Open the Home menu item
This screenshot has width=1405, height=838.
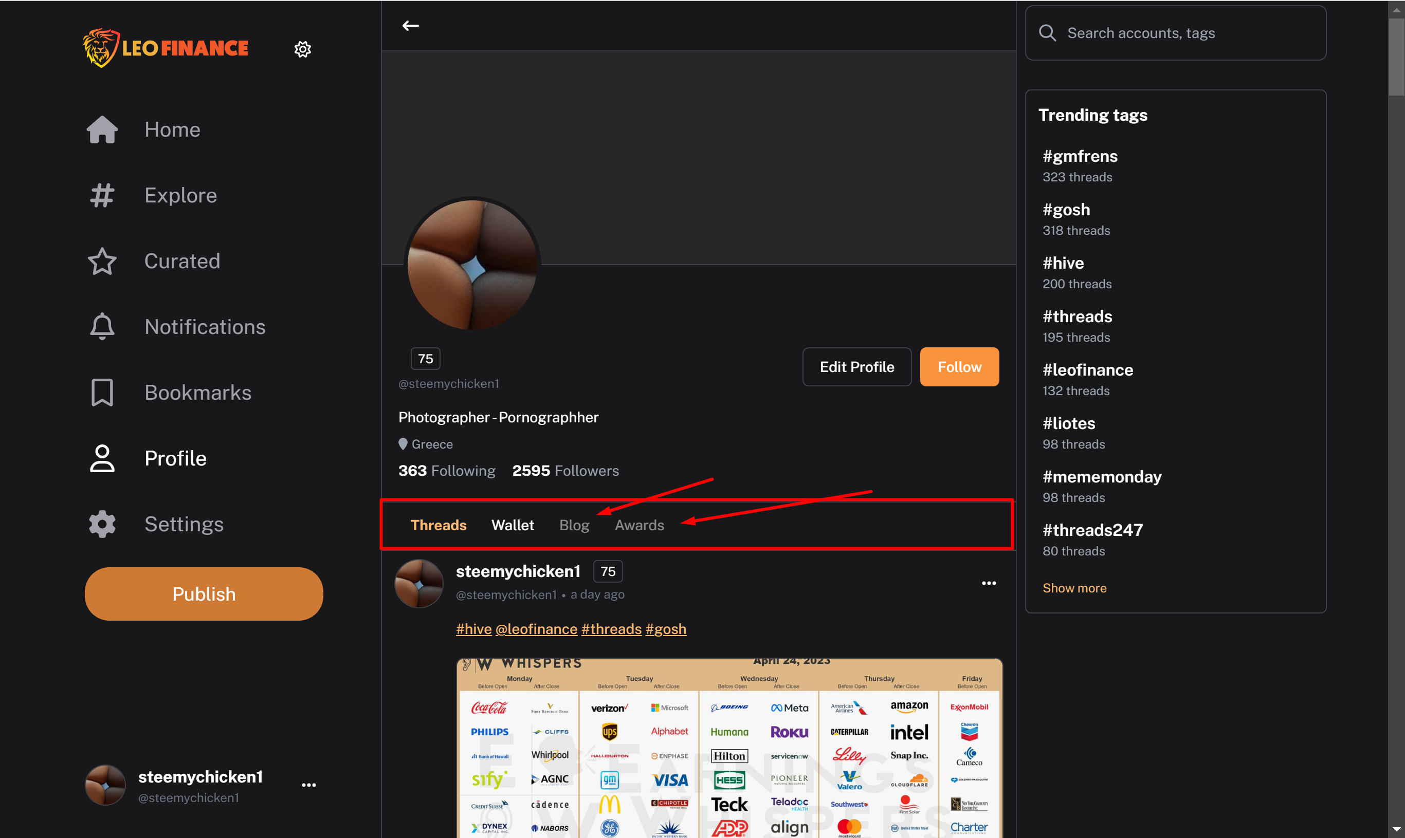172,129
